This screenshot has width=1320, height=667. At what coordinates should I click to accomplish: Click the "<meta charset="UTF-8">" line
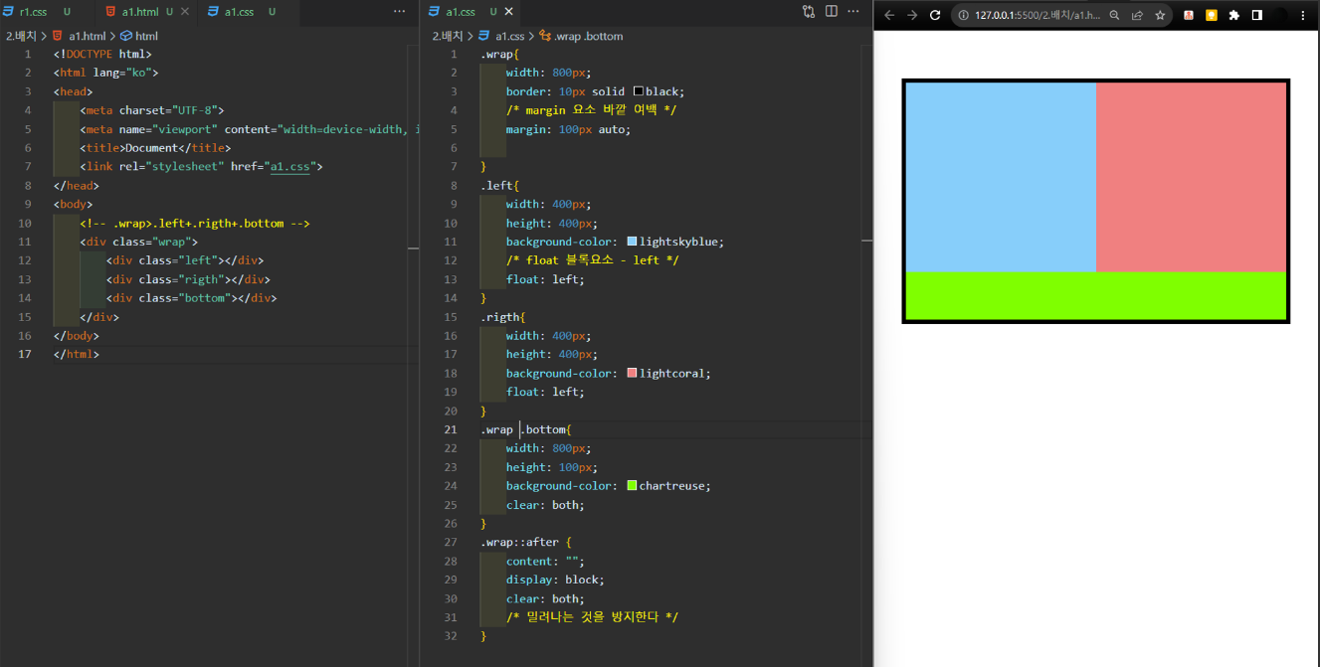point(152,110)
